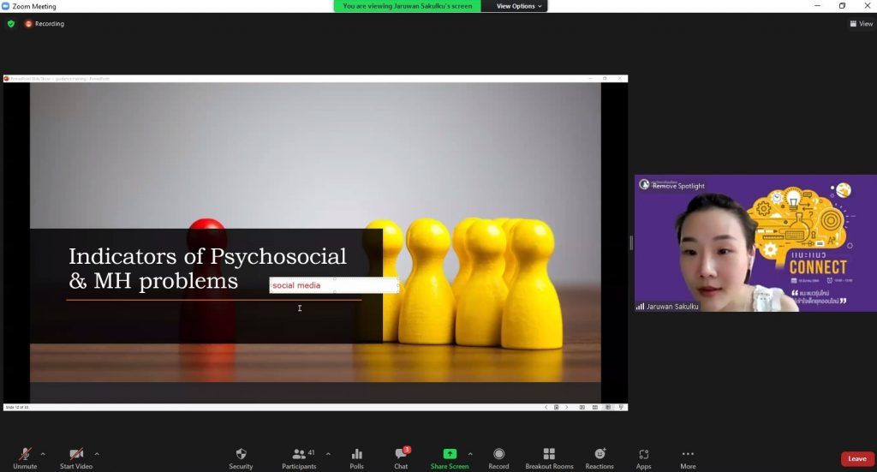Open the Participants panel

[299, 457]
